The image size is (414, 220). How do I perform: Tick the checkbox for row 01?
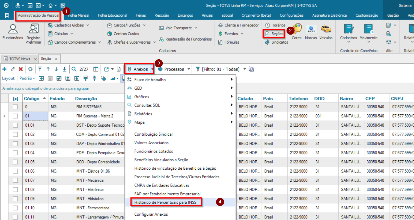(x=15, y=116)
